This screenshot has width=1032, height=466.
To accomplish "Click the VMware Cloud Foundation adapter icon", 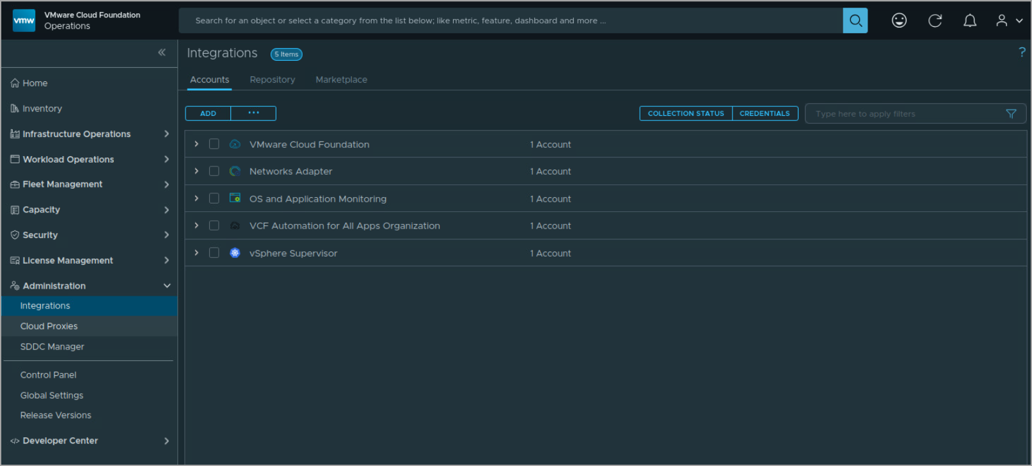I will (x=235, y=144).
